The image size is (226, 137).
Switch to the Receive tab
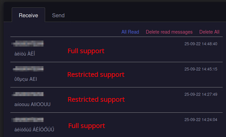[x=28, y=15]
